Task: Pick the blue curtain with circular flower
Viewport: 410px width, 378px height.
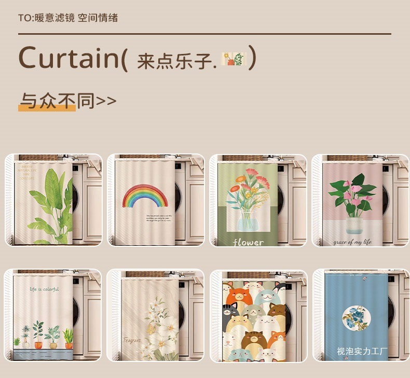Action: click(x=361, y=315)
